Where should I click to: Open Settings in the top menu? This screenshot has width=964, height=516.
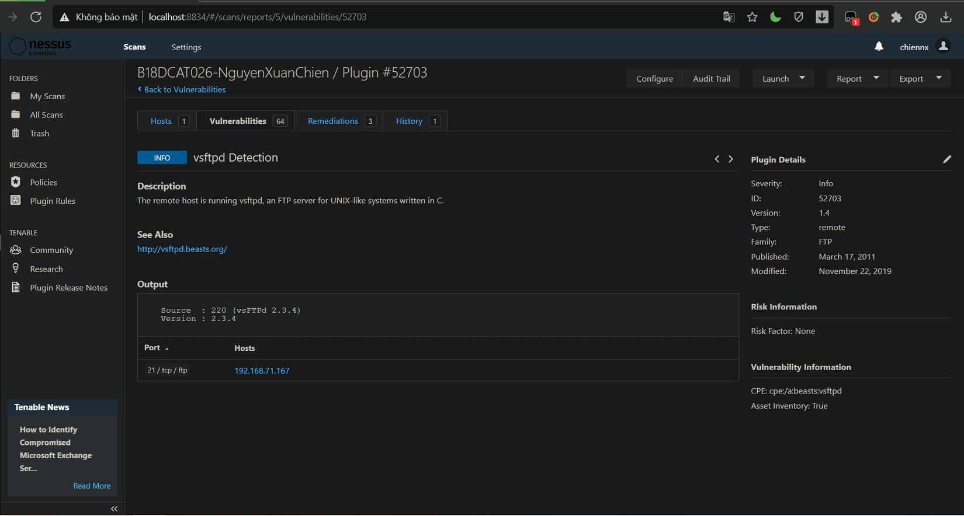tap(186, 47)
